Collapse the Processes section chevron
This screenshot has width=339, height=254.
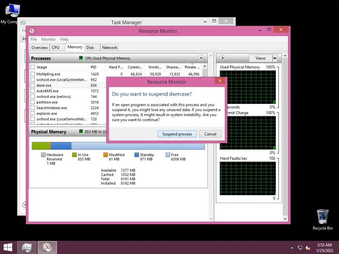(201, 58)
